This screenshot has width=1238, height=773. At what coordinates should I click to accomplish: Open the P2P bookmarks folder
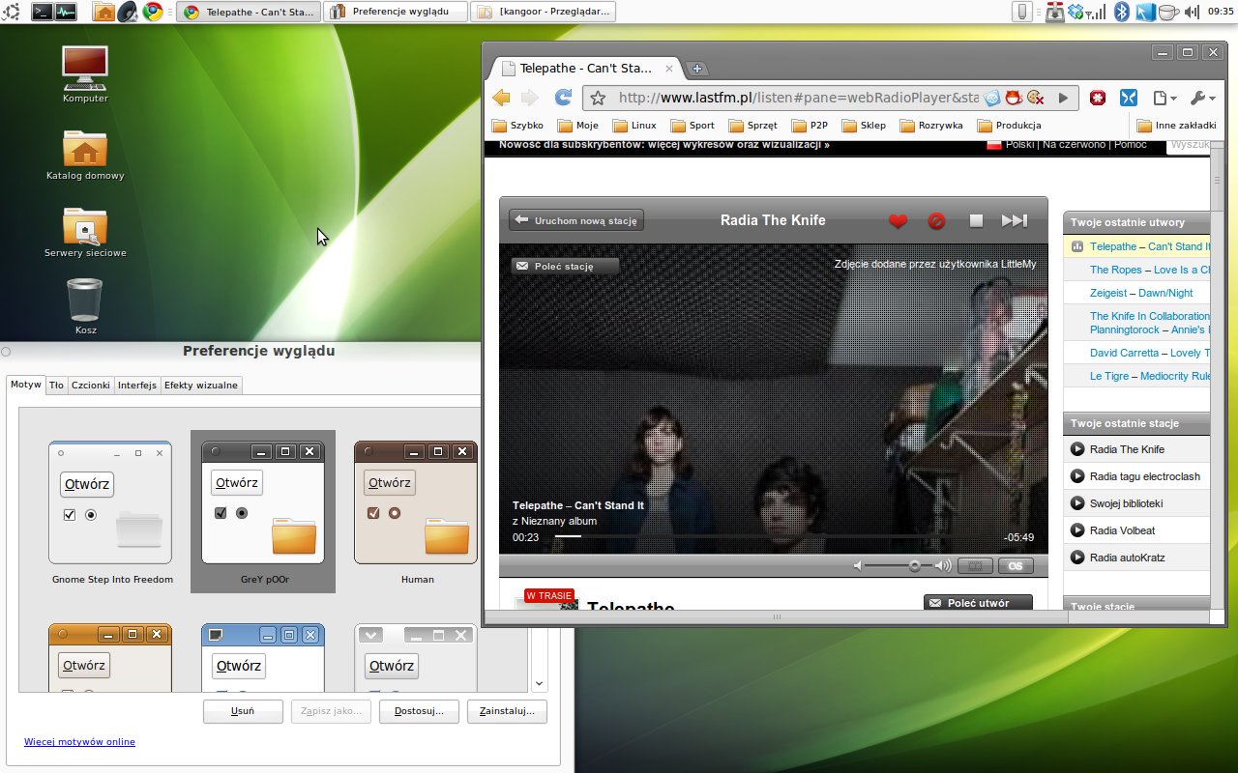pos(810,126)
